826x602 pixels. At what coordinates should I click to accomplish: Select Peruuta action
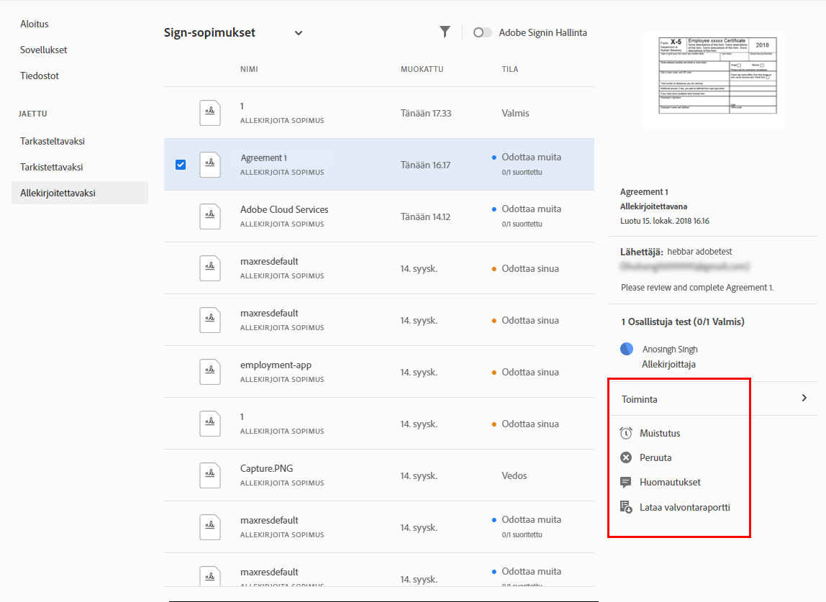coord(655,457)
